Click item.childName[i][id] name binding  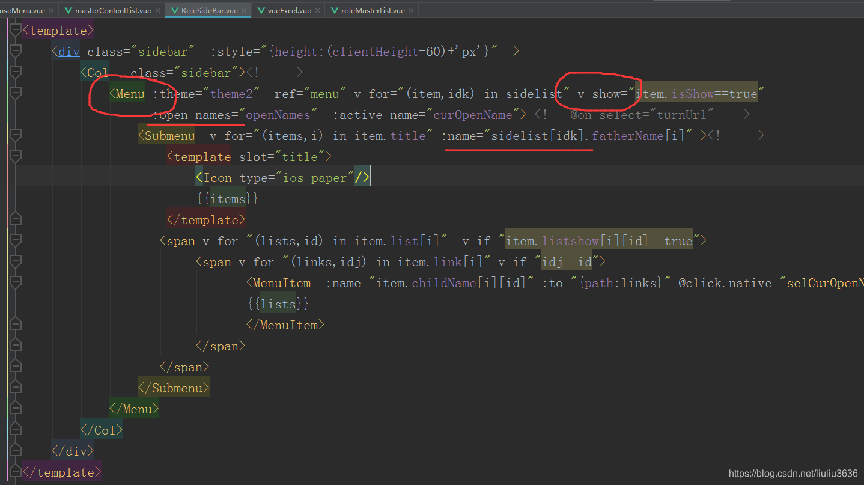[451, 283]
